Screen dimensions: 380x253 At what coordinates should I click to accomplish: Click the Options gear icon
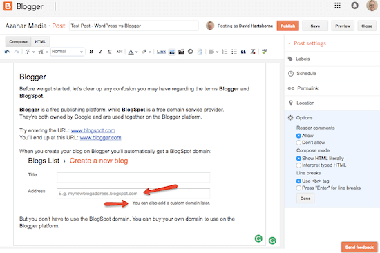290,118
